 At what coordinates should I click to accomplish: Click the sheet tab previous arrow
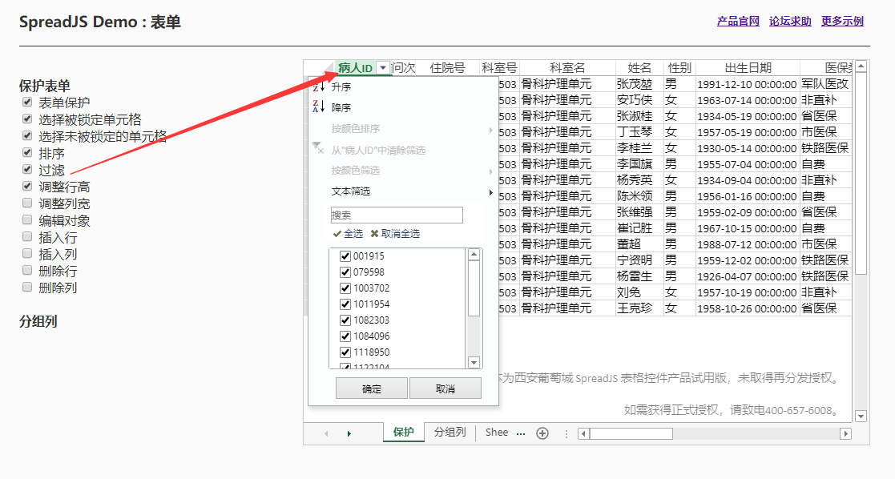(326, 434)
